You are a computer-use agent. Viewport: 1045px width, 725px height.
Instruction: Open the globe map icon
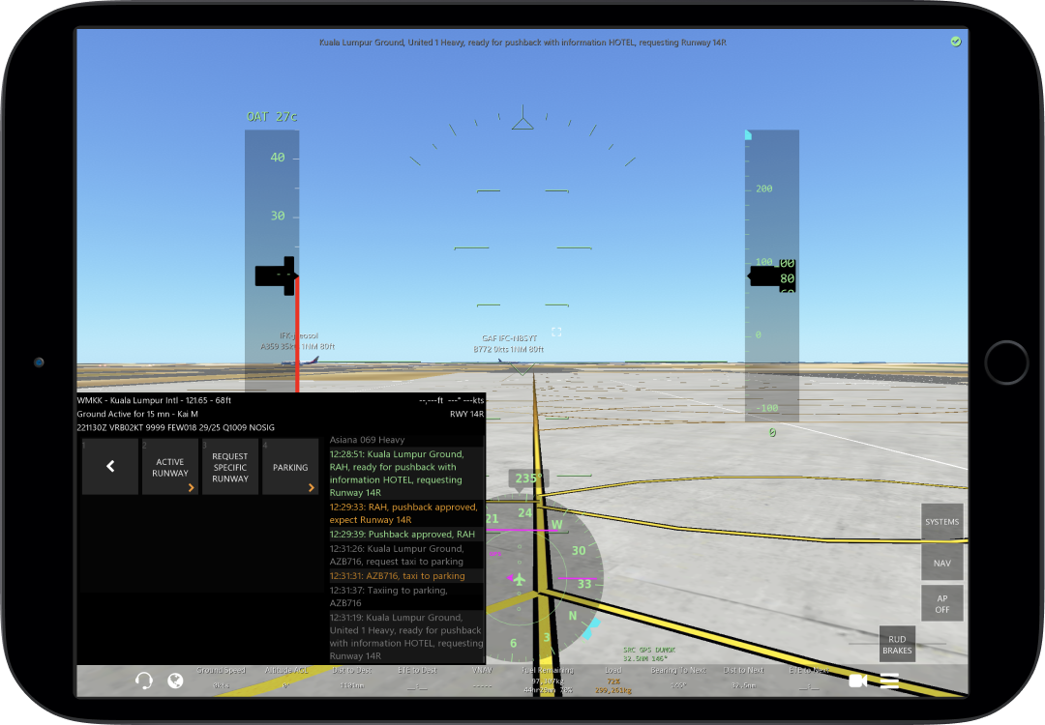pos(175,681)
